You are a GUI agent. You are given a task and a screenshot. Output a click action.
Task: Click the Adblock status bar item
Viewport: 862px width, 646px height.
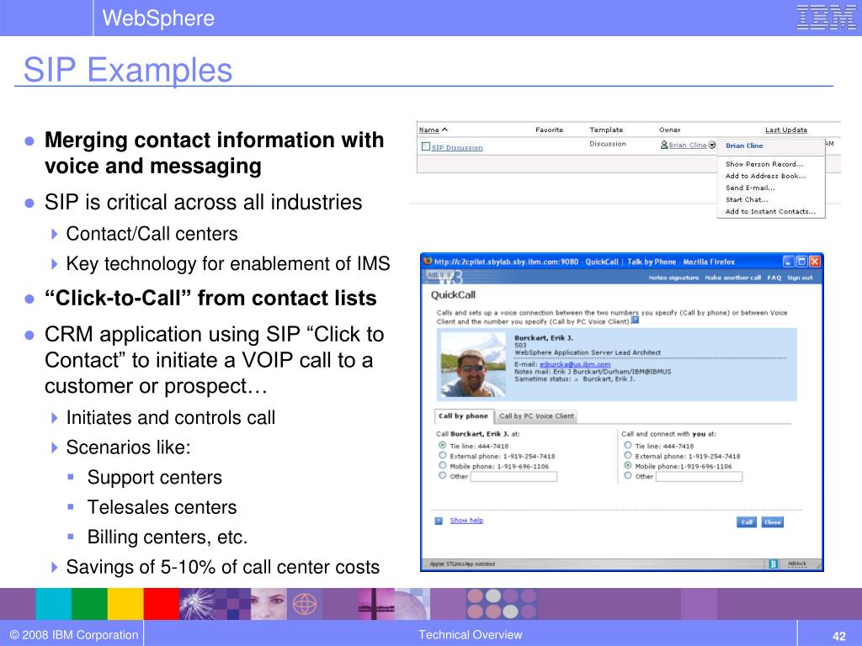pos(797,564)
